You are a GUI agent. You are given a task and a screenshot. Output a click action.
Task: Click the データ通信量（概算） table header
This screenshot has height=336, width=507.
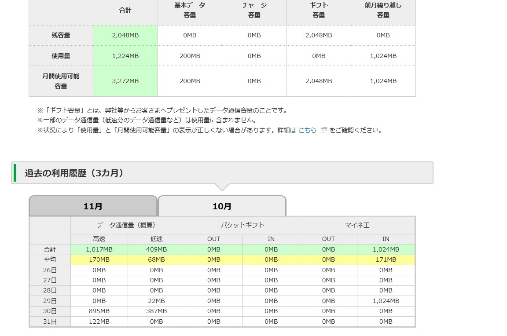click(128, 225)
